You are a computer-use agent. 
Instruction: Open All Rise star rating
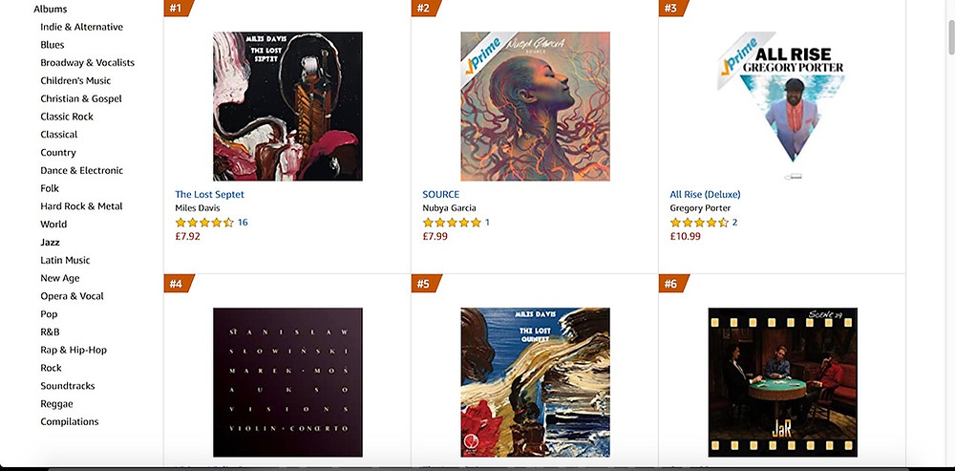[x=699, y=223]
